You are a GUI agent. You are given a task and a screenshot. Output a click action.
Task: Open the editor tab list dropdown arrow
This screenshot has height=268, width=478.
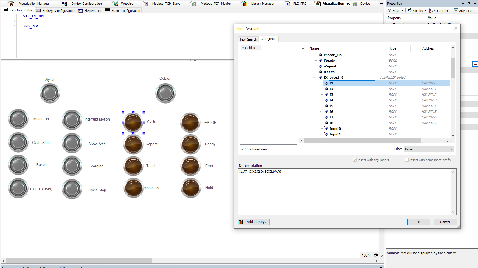coord(381,4)
